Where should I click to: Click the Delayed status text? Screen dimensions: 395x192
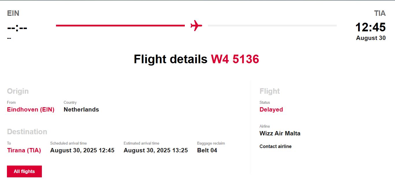pyautogui.click(x=271, y=110)
